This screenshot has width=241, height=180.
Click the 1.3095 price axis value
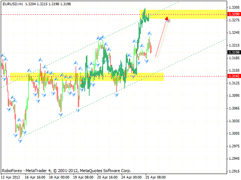234,96
